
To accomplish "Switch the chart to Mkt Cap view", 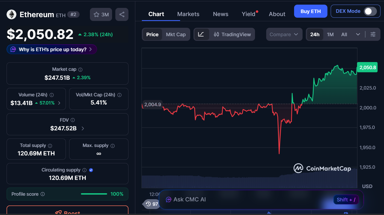I will point(176,34).
